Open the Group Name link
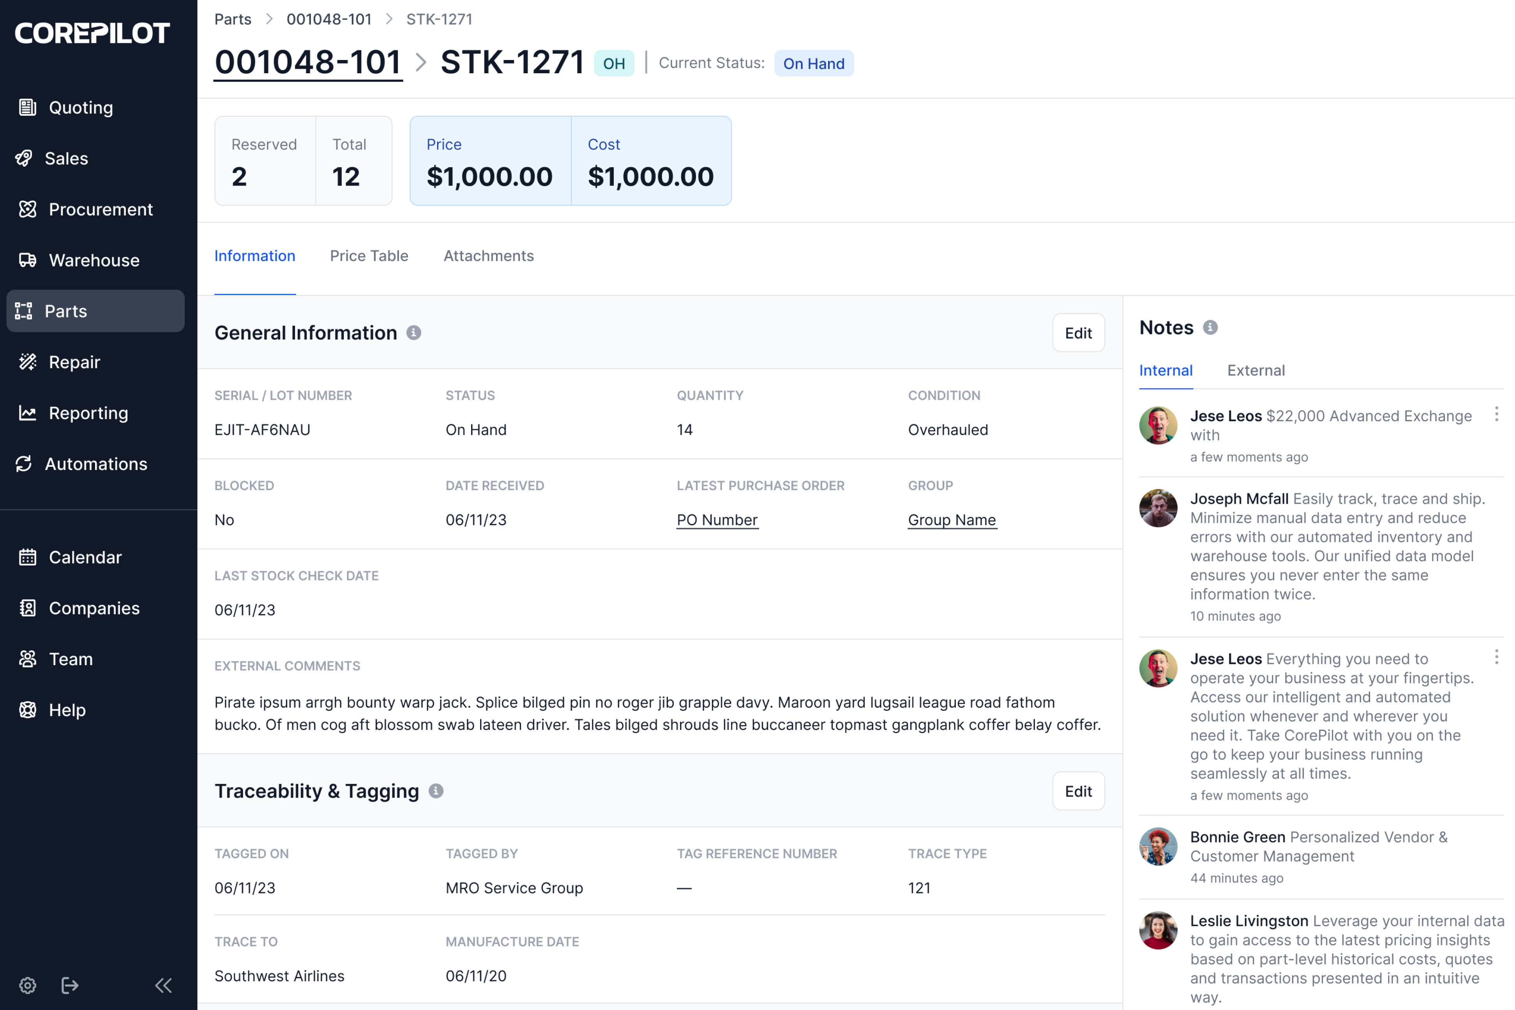Screen dimensions: 1515x1010 click(x=952, y=520)
